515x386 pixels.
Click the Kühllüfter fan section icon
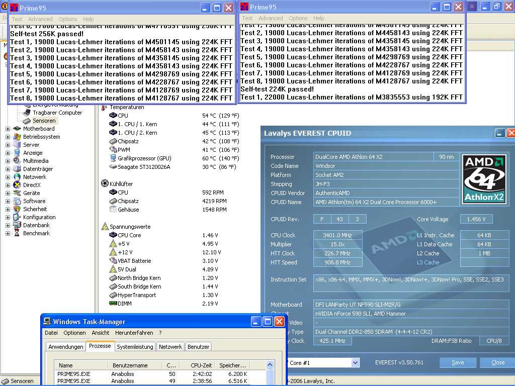(105, 183)
